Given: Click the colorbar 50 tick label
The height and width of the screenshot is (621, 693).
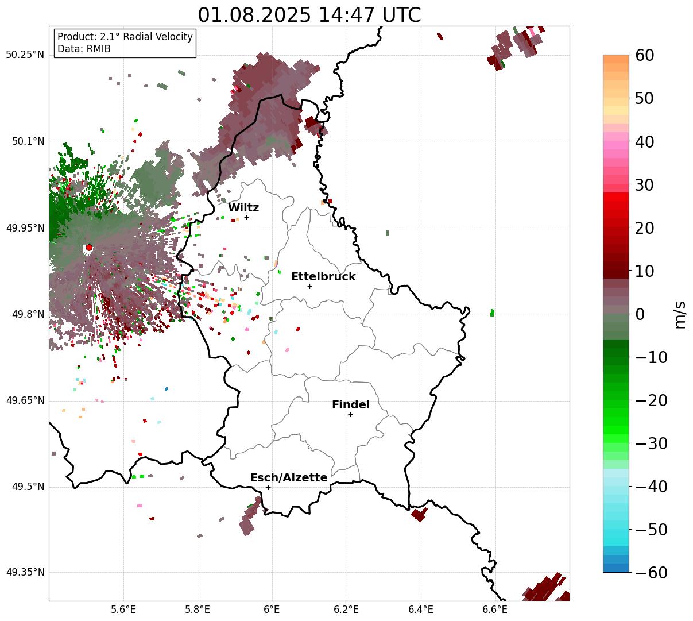Looking at the screenshot, I should click(x=644, y=98).
